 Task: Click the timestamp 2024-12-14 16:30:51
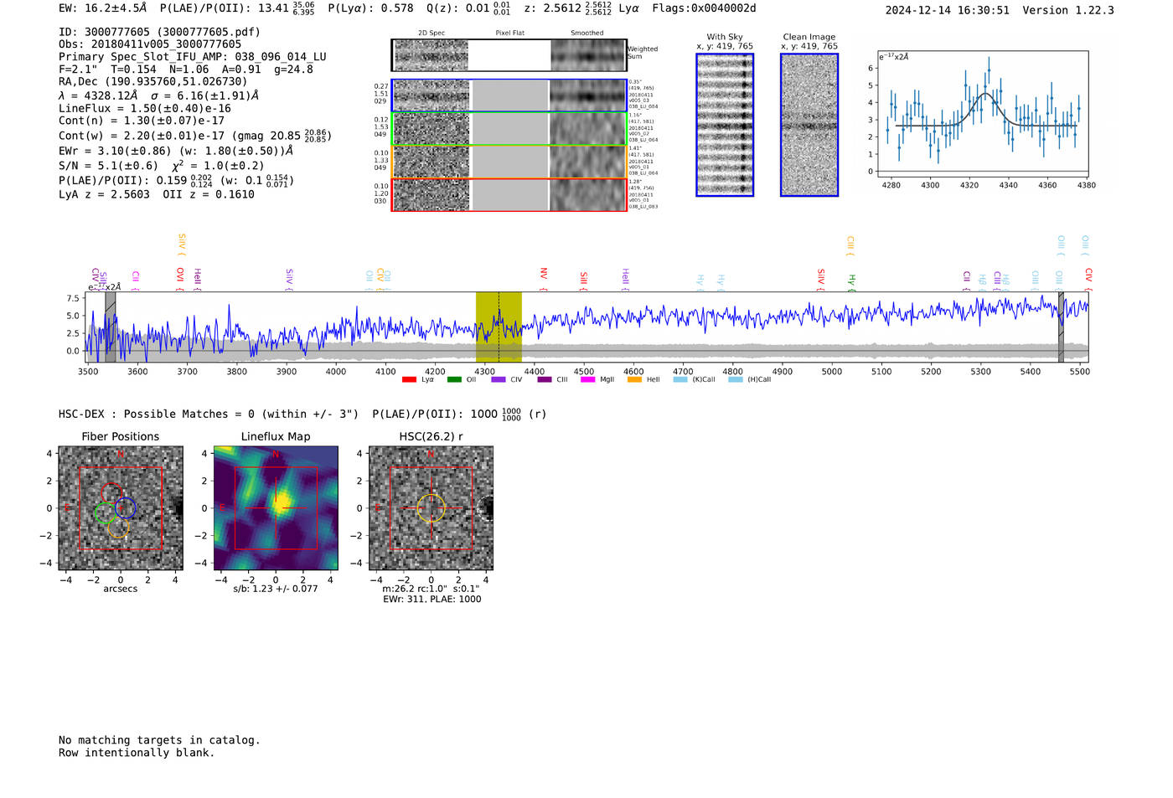(948, 10)
